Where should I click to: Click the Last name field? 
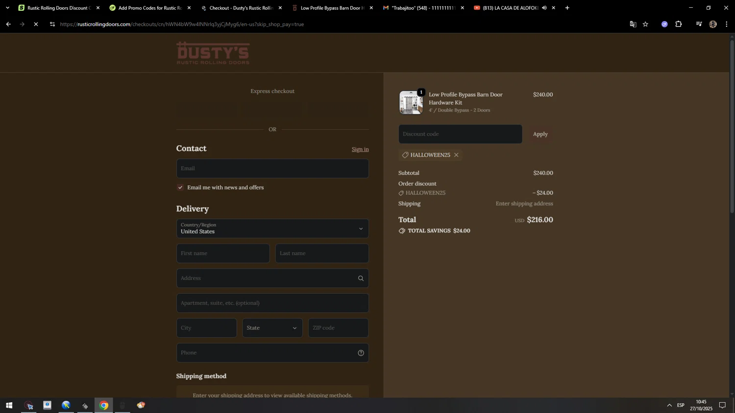tap(322, 253)
